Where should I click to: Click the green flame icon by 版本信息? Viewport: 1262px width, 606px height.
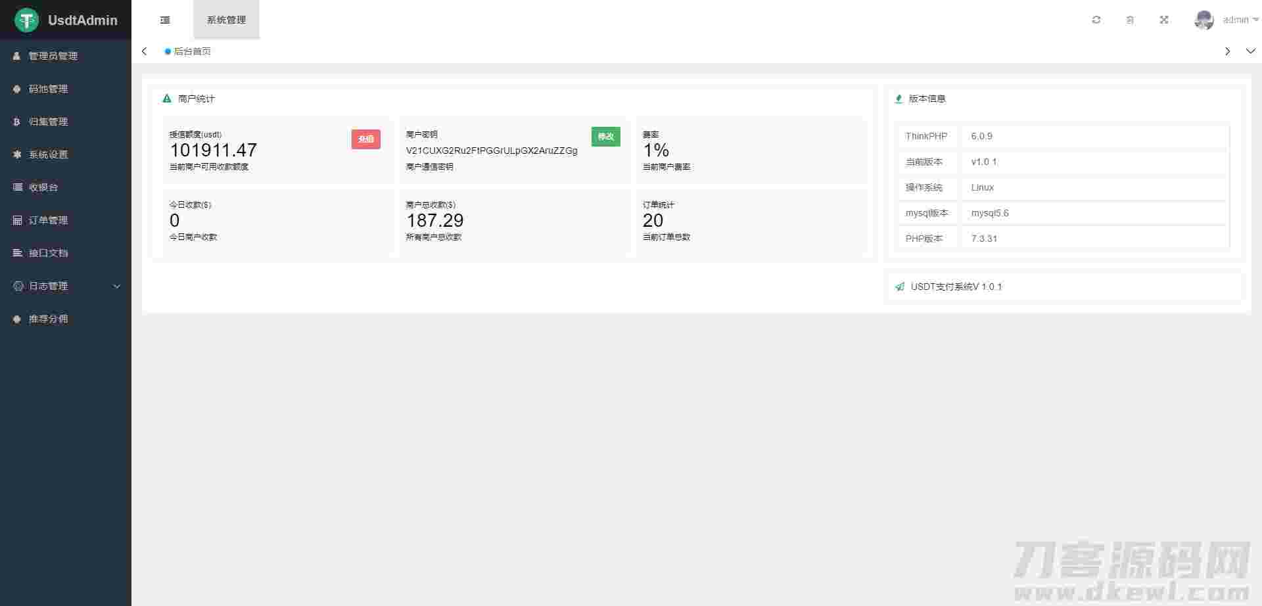899,99
